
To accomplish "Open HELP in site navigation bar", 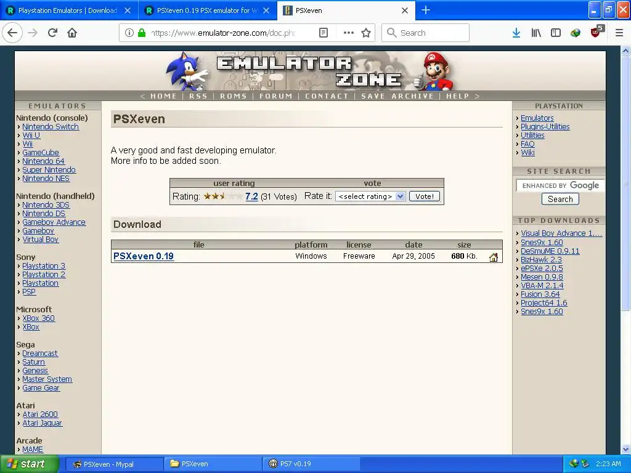I will tap(458, 96).
